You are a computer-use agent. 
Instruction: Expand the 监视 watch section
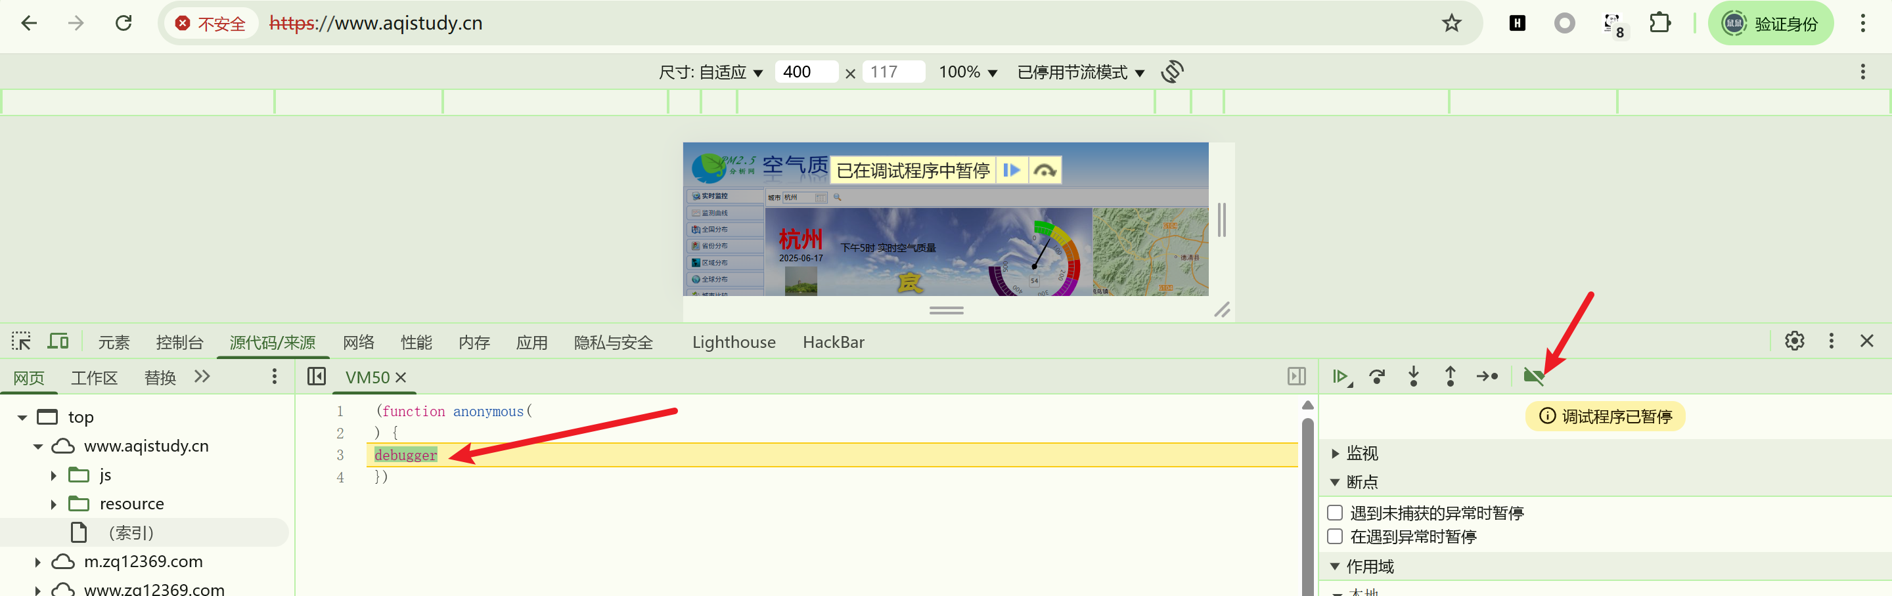(1336, 454)
